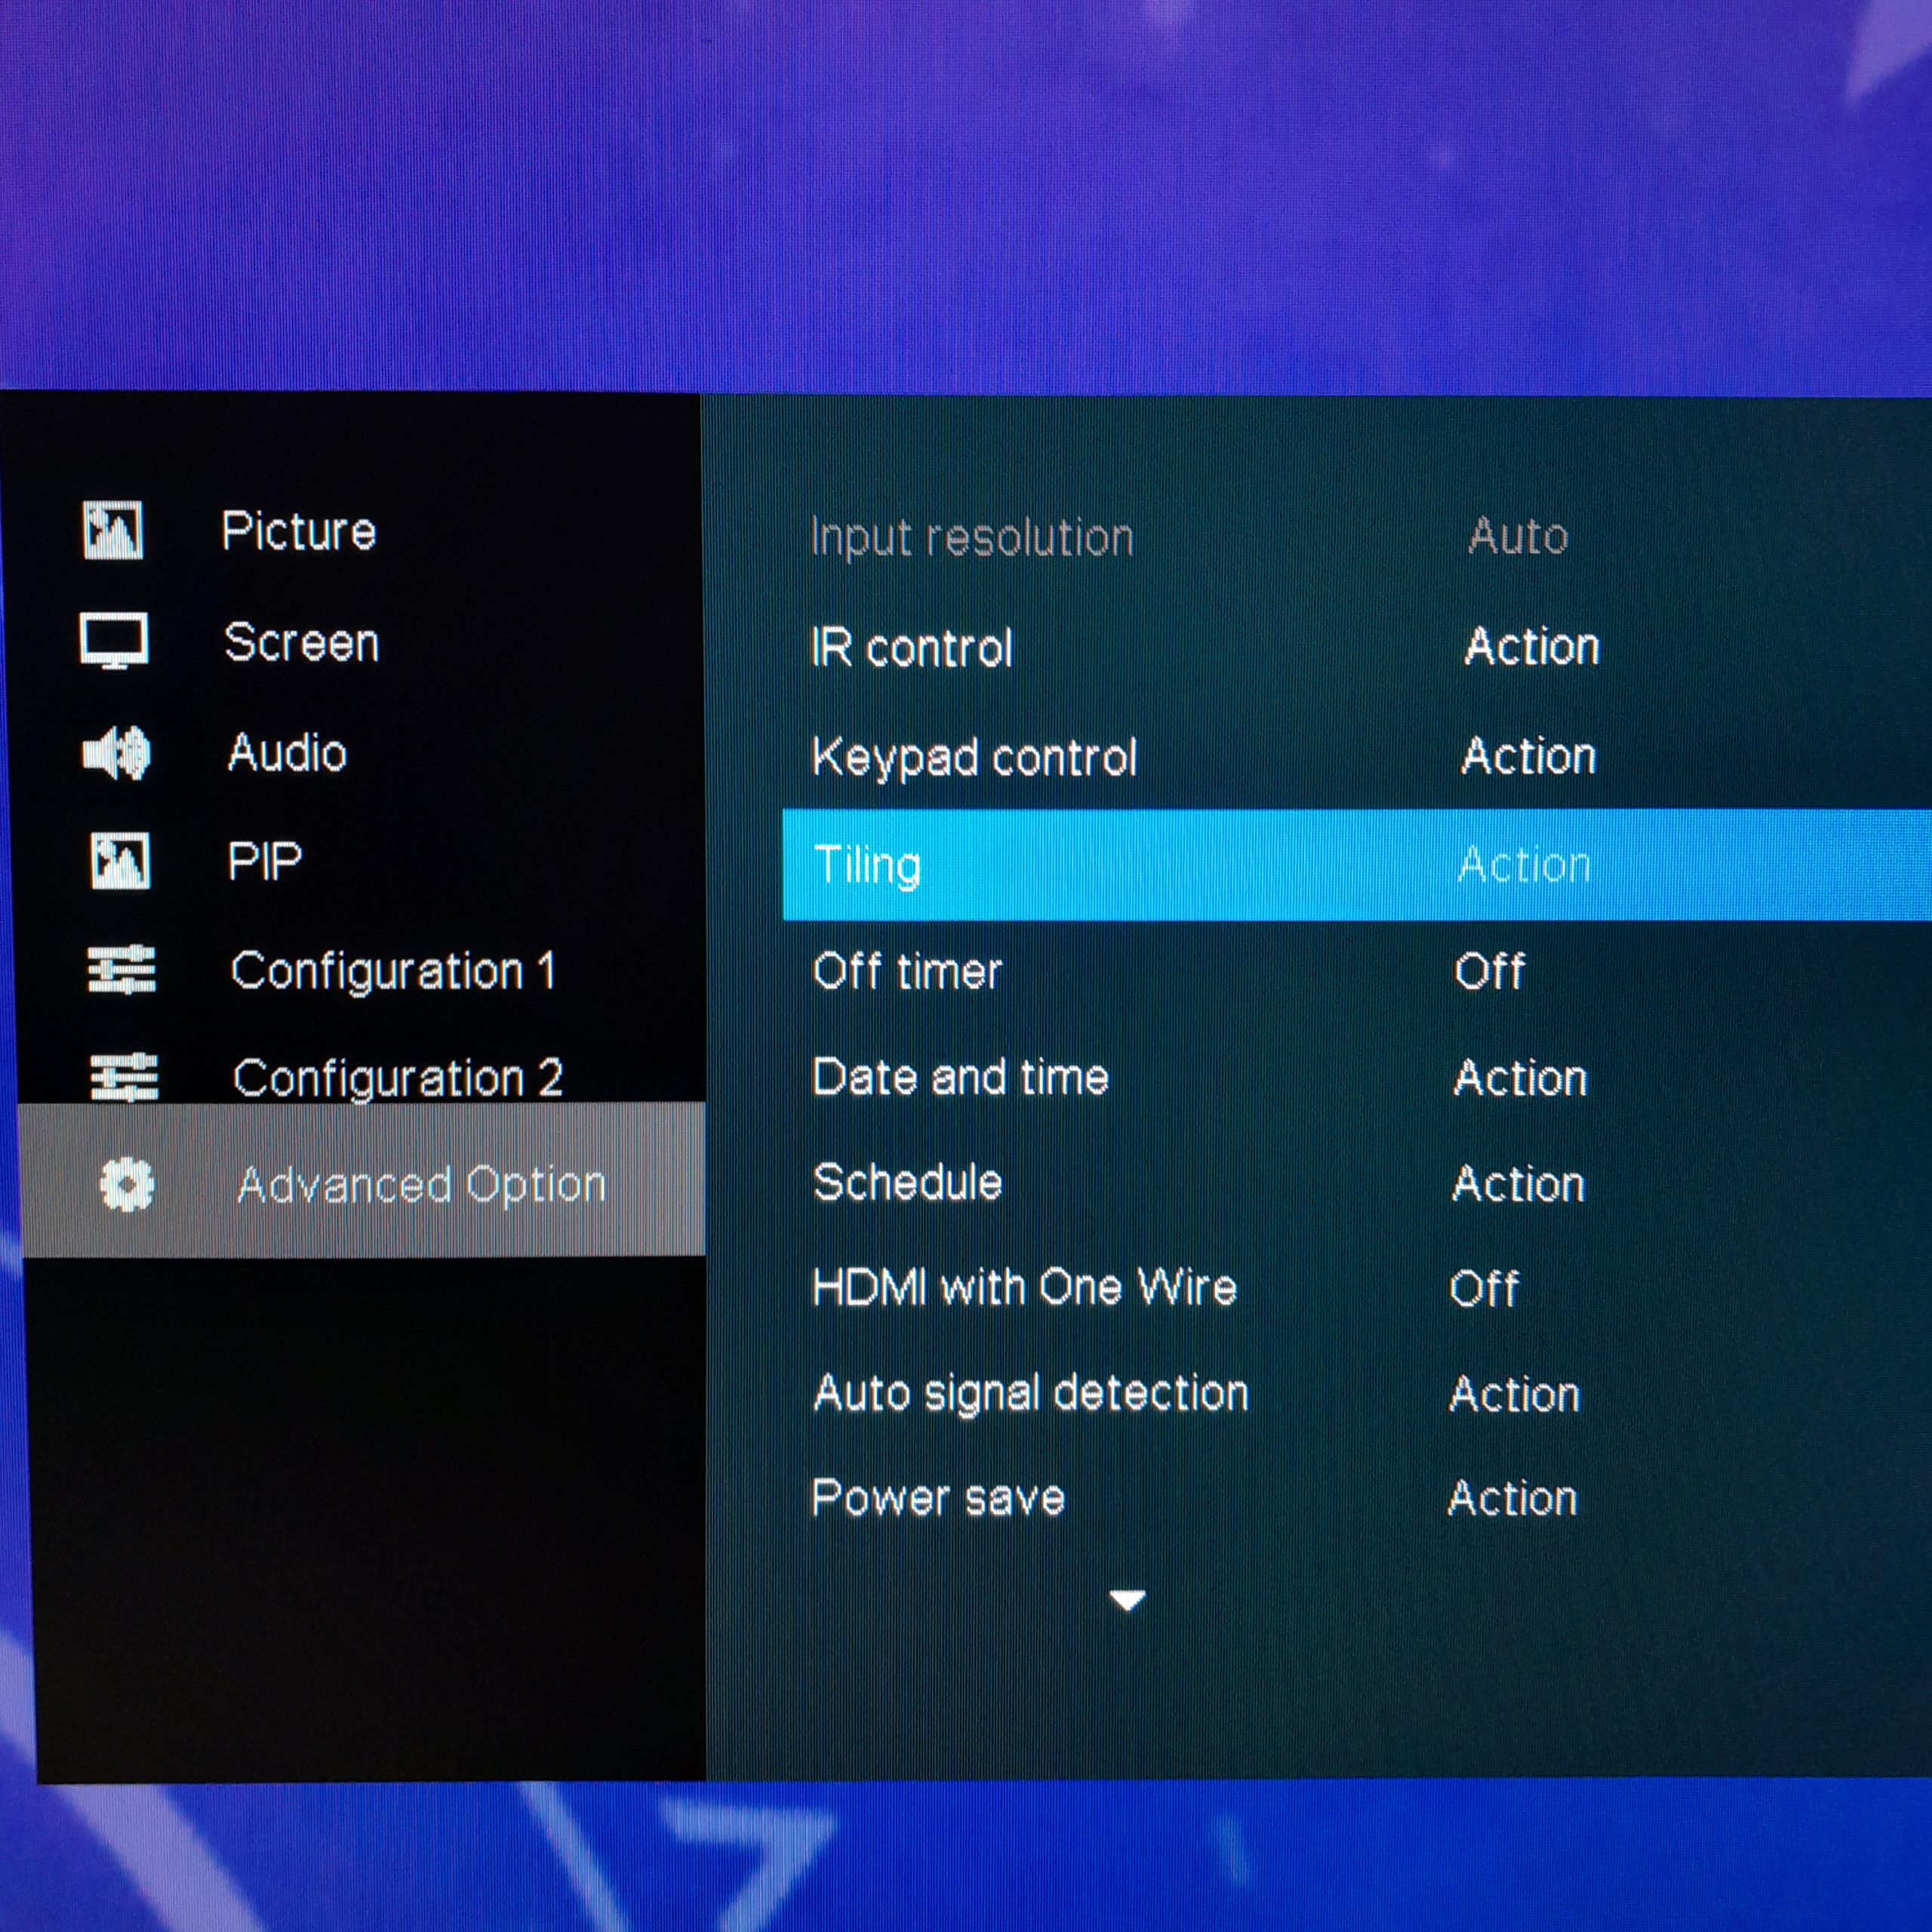Image resolution: width=1932 pixels, height=1932 pixels.
Task: Click the PIP picture icon
Action: (x=119, y=860)
